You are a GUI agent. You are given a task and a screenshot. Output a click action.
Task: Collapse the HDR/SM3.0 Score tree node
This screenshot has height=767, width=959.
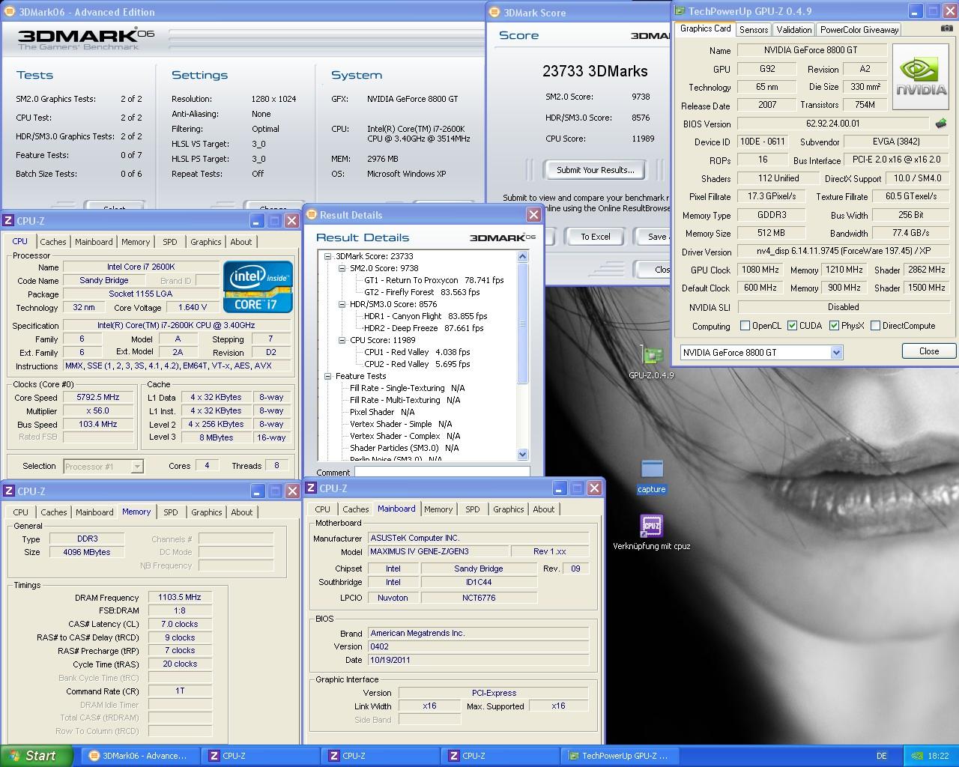point(342,304)
